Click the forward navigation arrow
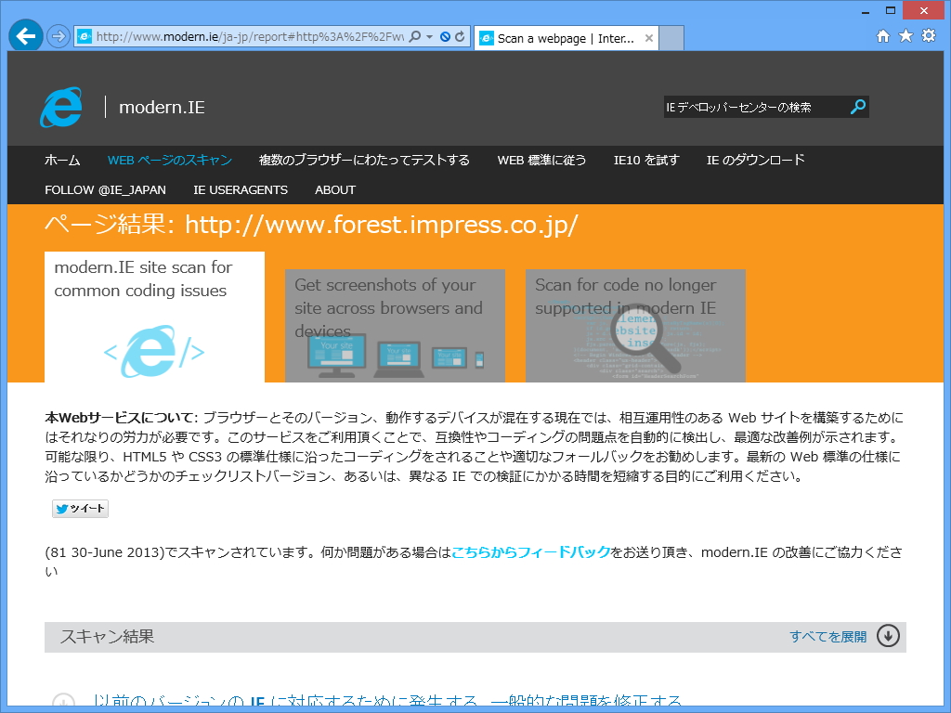Viewport: 951px width, 713px height. click(56, 37)
